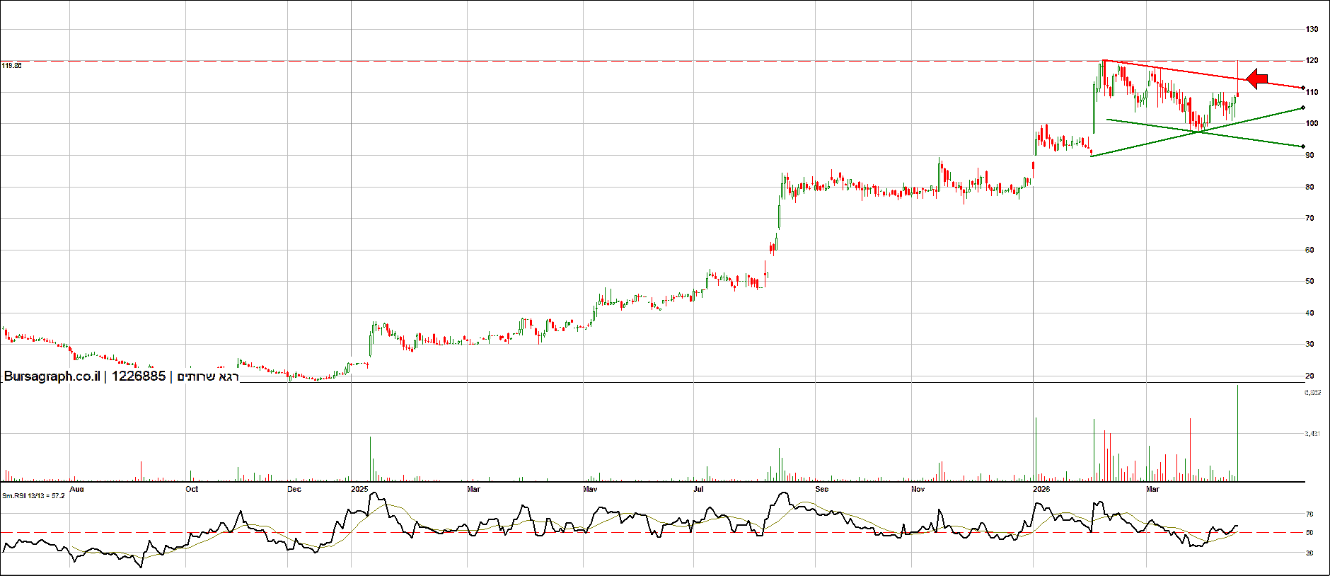
Task: Click the 3,431 volume axis label
Action: pyautogui.click(x=1312, y=433)
